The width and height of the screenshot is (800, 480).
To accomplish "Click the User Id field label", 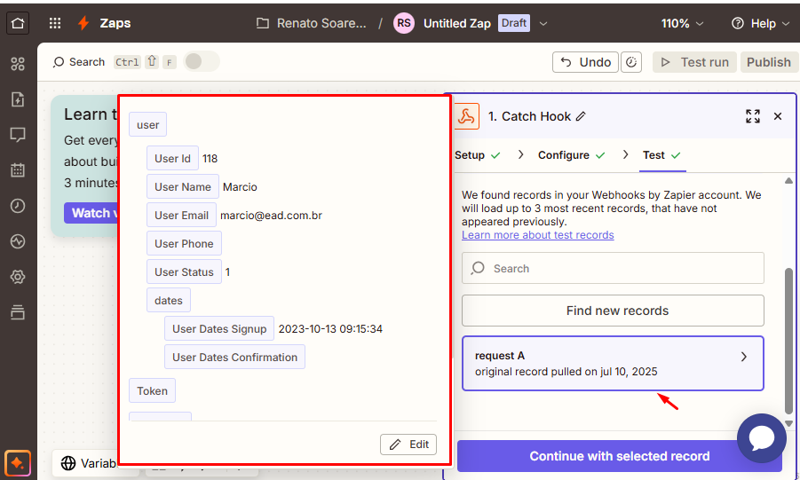I will 172,159.
